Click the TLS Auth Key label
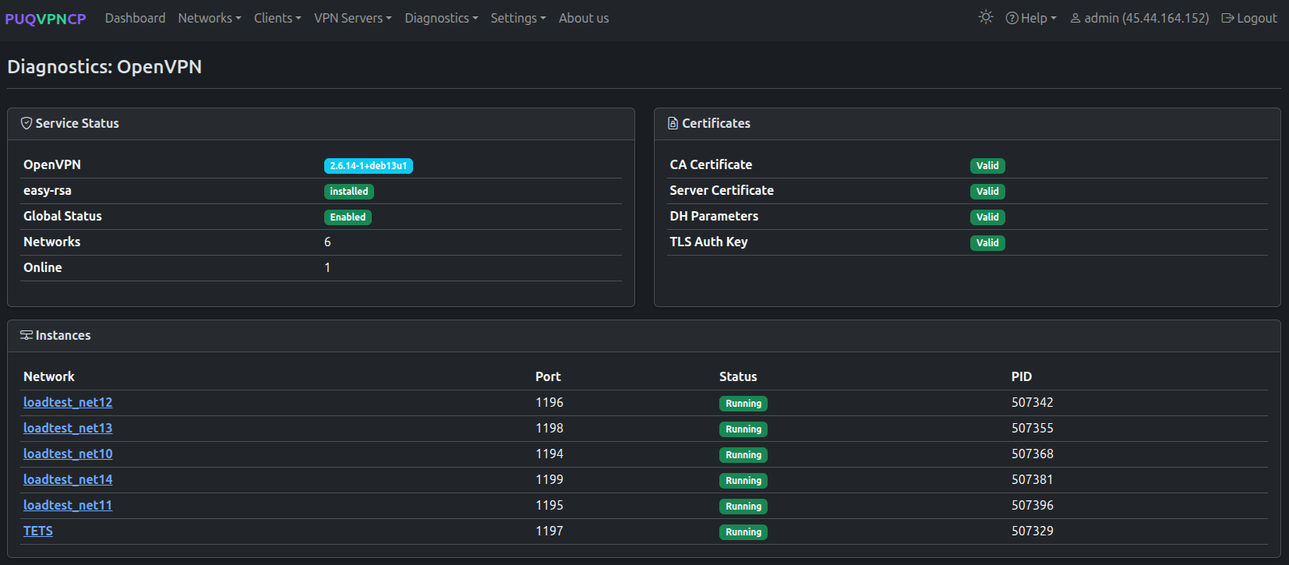 click(708, 242)
